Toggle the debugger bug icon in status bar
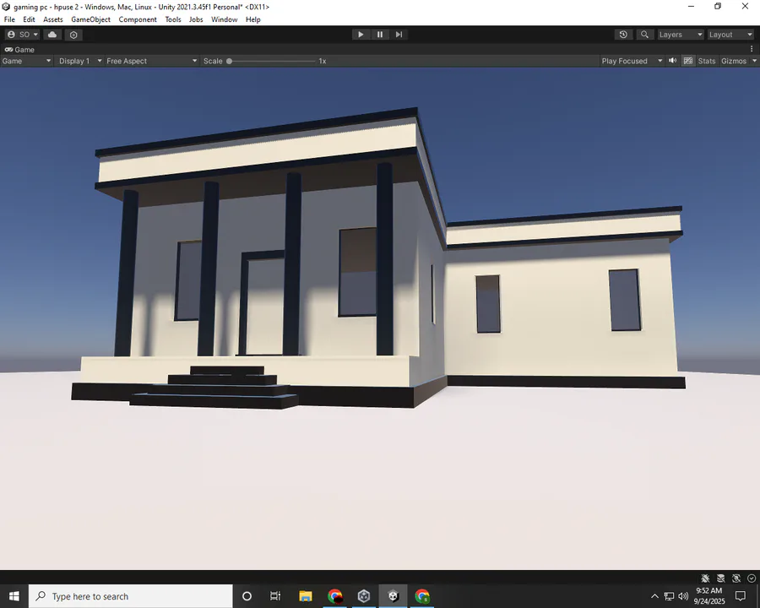The image size is (760, 608). pyautogui.click(x=705, y=578)
